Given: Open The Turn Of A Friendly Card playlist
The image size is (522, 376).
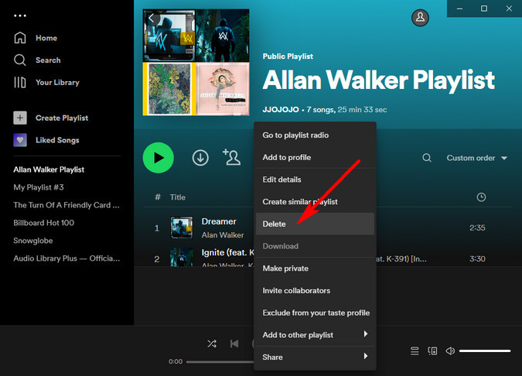Looking at the screenshot, I should tap(67, 205).
